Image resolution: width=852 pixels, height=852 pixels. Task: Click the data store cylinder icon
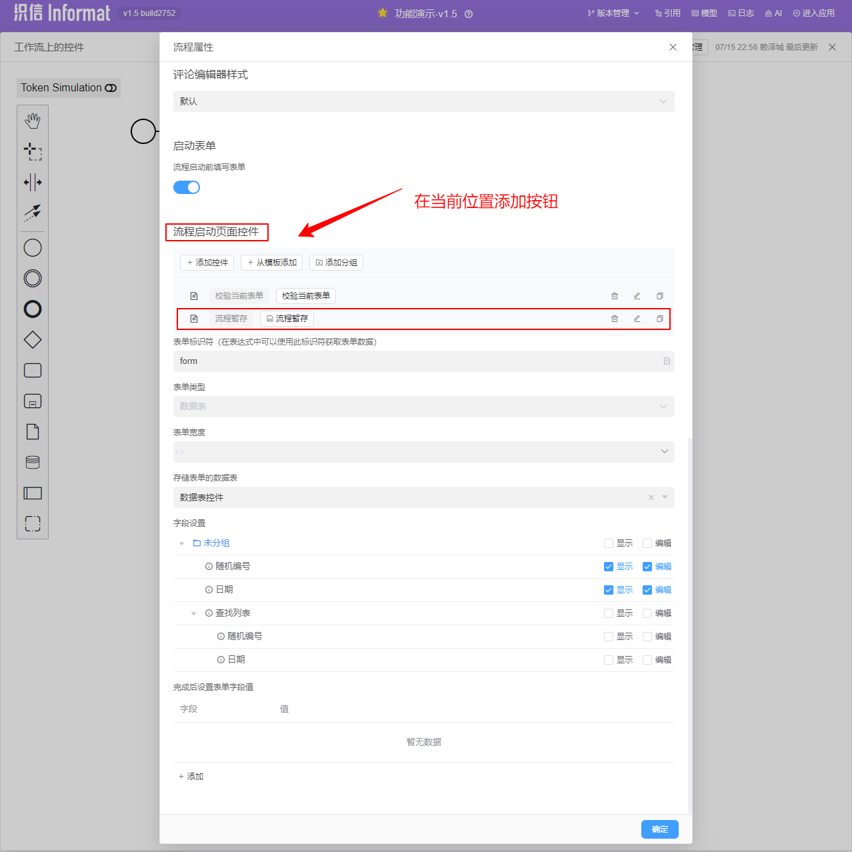click(x=33, y=462)
